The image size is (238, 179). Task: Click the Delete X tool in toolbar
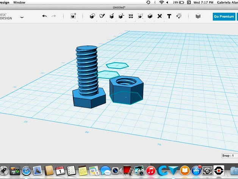point(160,16)
